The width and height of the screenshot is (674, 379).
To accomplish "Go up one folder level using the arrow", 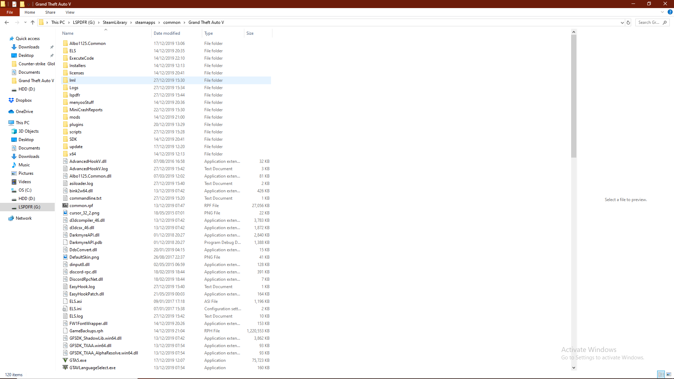I will [x=33, y=22].
